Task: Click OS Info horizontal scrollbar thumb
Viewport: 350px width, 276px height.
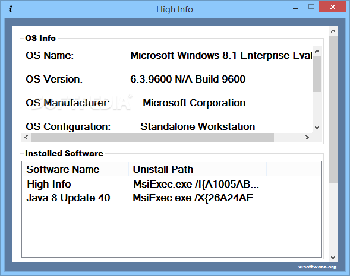Action: click(x=153, y=137)
